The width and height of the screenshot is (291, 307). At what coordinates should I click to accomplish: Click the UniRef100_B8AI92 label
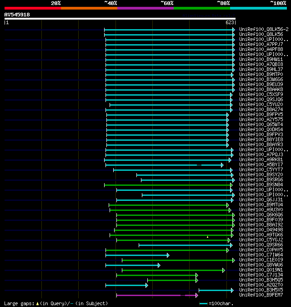(261, 225)
